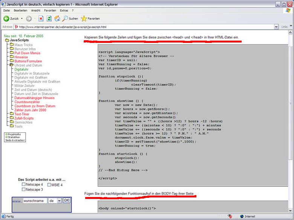Open Favoriten star toolbar button

(x=90, y=18)
